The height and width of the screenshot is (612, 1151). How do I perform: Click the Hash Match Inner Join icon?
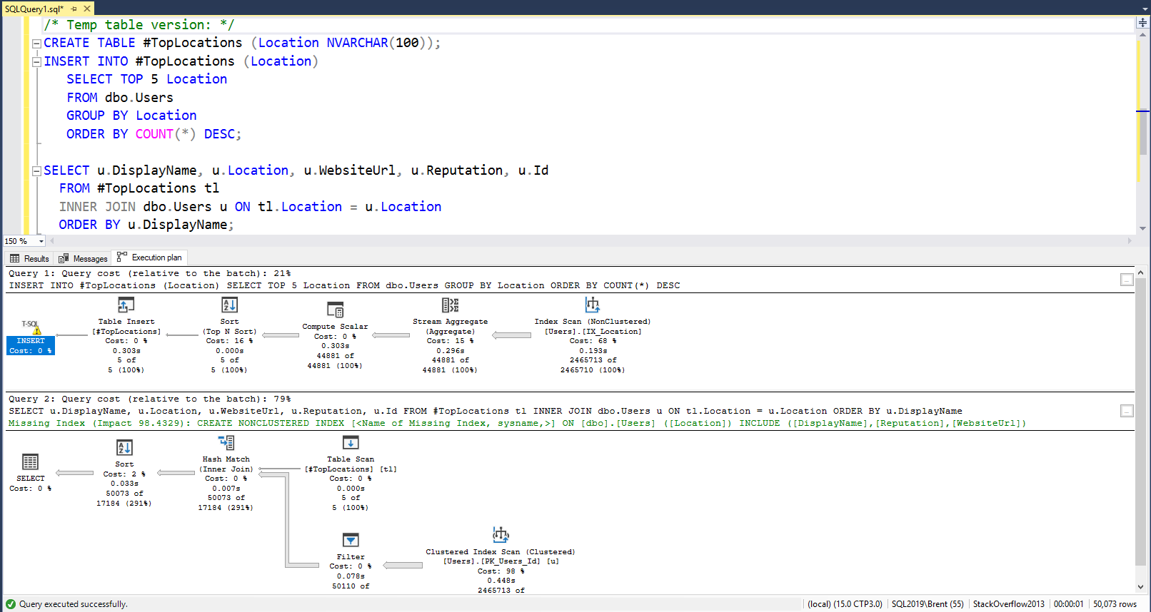tap(226, 443)
